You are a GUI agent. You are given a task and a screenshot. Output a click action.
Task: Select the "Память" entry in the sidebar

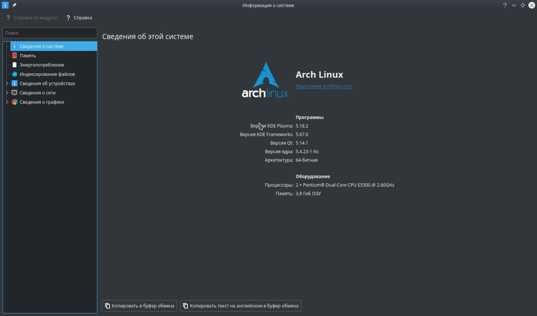pos(54,55)
